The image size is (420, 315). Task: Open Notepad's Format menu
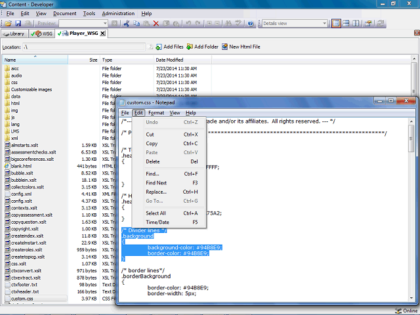[x=156, y=113]
